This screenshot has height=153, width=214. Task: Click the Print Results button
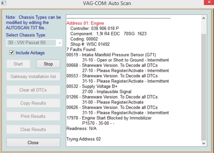(x=33, y=116)
